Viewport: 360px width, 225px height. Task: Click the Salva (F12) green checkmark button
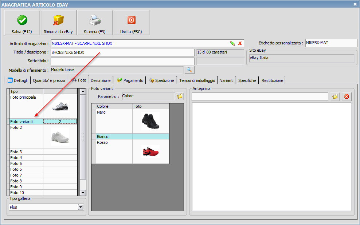[22, 23]
